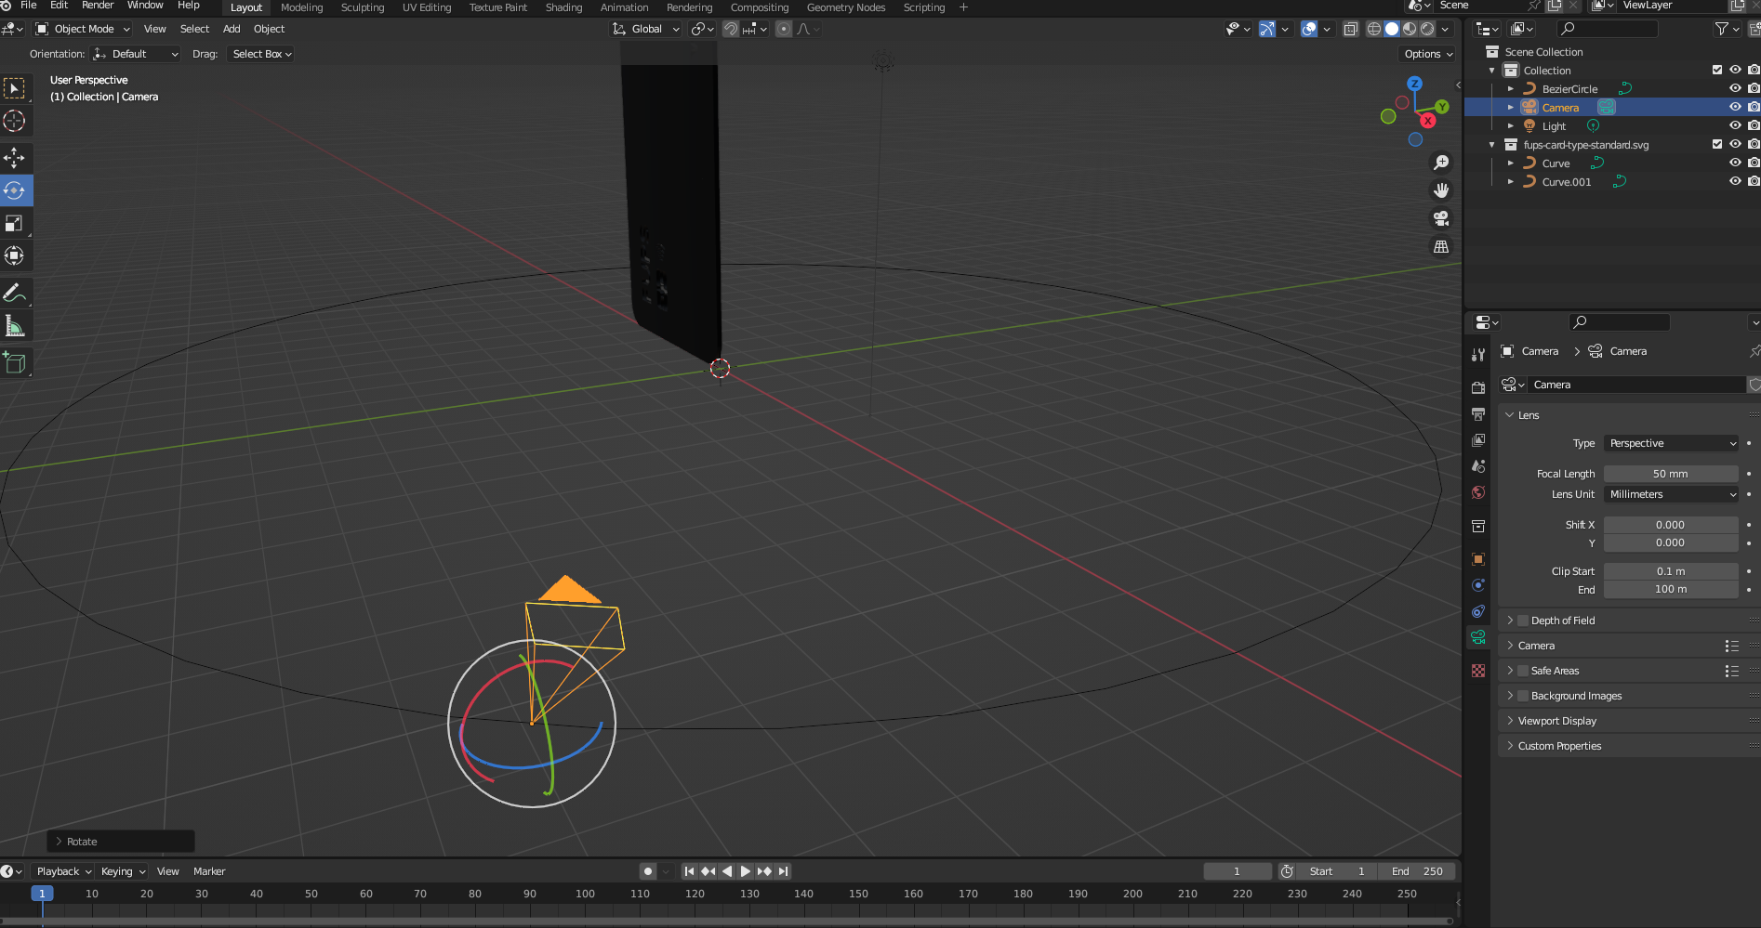Open the Lens Unit Millimeters dropdown
The image size is (1761, 928).
1672,495
